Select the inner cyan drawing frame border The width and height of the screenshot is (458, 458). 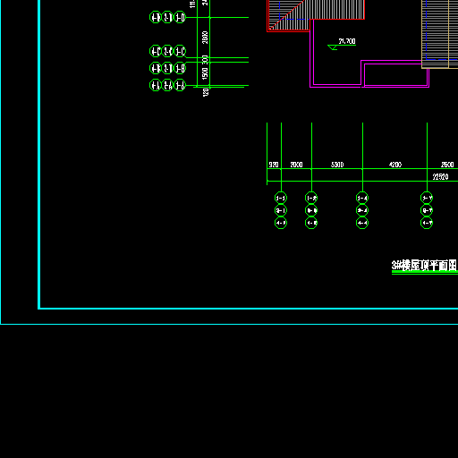(x=248, y=309)
